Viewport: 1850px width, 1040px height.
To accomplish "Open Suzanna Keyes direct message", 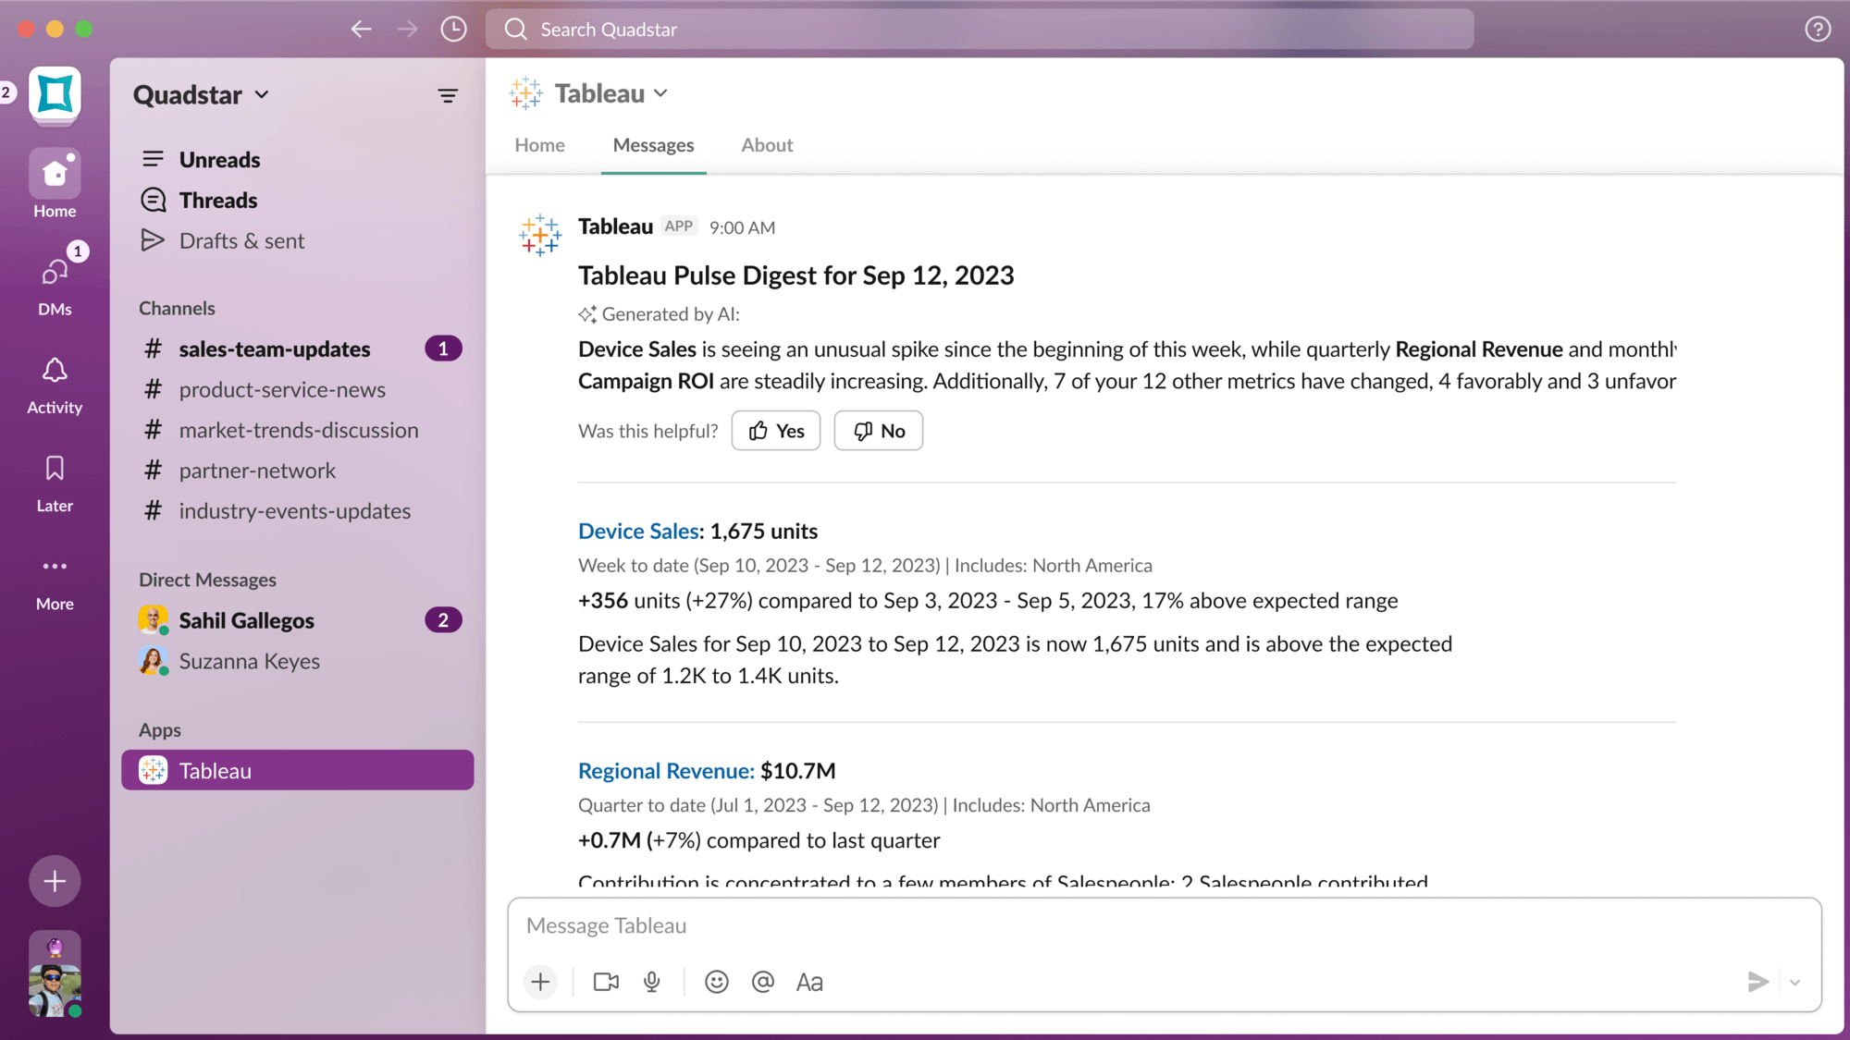I will click(297, 661).
